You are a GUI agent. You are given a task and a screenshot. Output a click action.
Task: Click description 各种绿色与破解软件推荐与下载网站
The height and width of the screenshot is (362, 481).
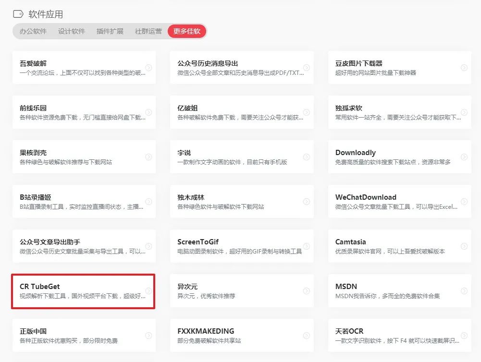click(x=66, y=162)
